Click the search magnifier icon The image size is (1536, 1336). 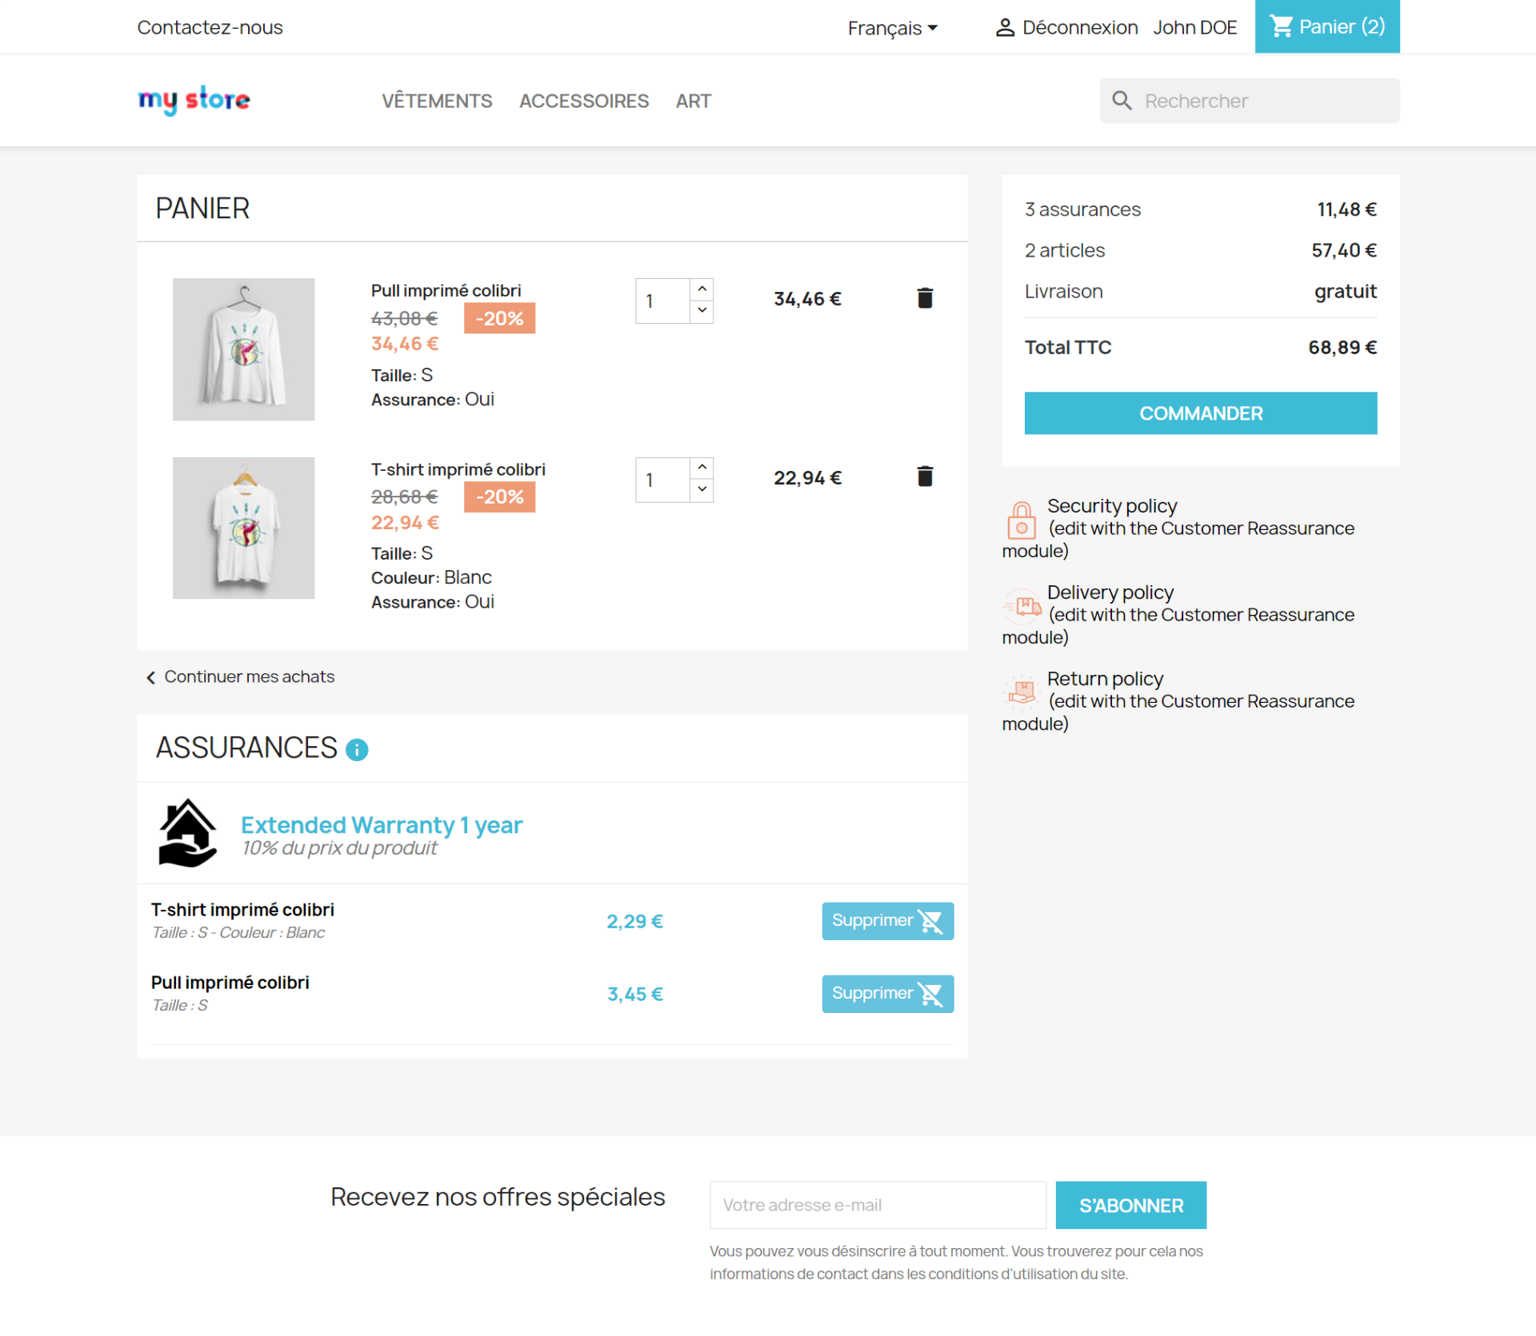(x=1122, y=101)
